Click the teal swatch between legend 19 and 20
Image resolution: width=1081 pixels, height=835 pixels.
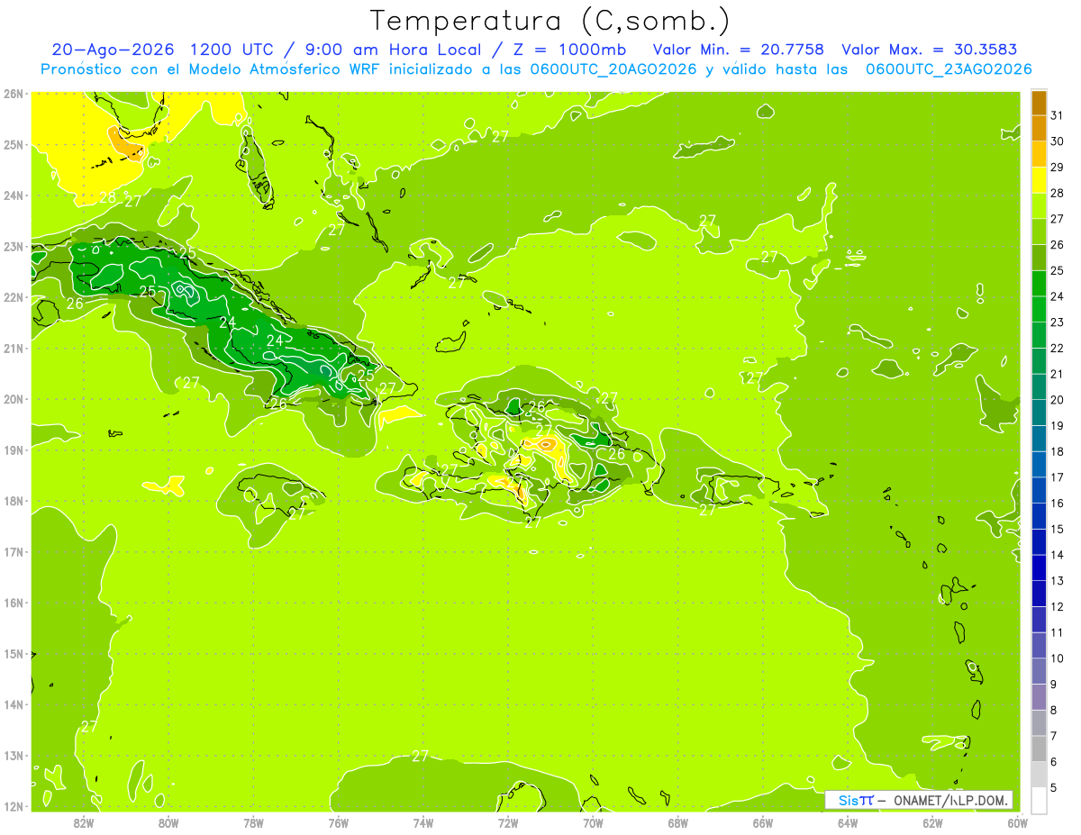1039,413
